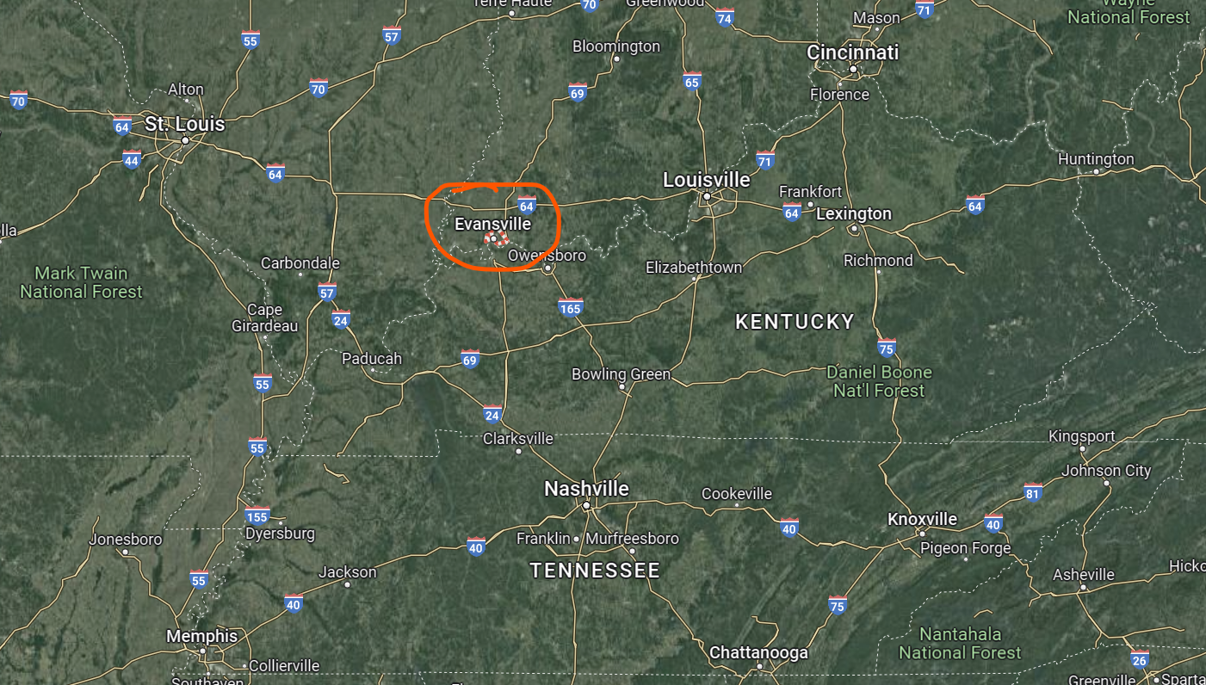1206x685 pixels.
Task: Select the TENNESSEE state label
Action: (x=595, y=571)
